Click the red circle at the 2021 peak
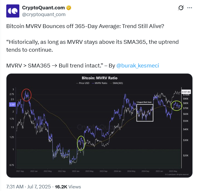The image size is (198, 191). (26, 95)
